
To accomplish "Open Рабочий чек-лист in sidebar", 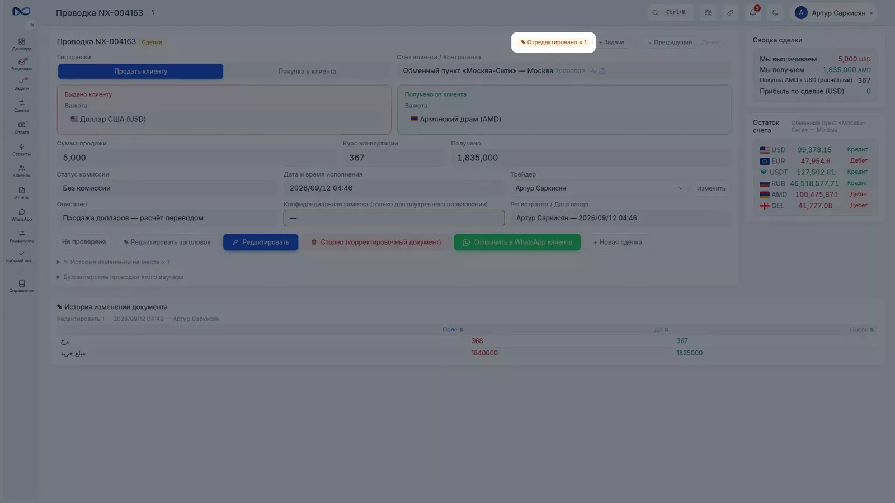I will click(21, 257).
